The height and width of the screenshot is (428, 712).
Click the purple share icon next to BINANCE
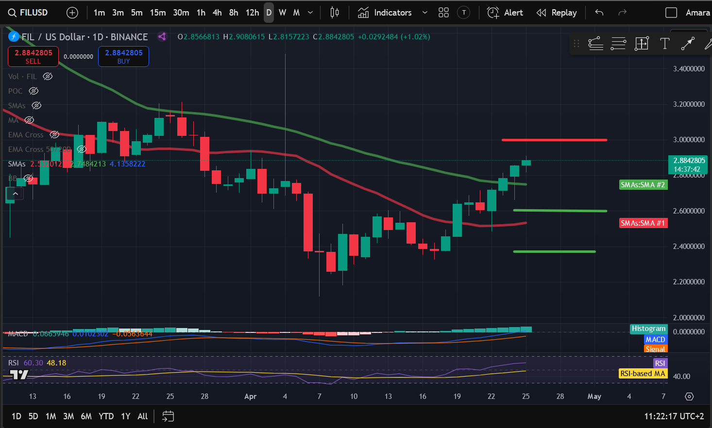point(162,36)
